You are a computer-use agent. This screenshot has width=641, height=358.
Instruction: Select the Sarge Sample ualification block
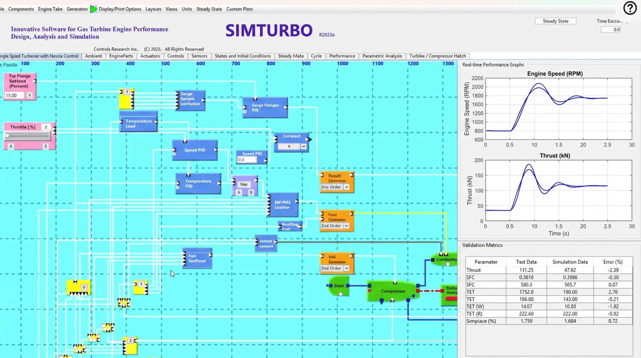[x=190, y=100]
